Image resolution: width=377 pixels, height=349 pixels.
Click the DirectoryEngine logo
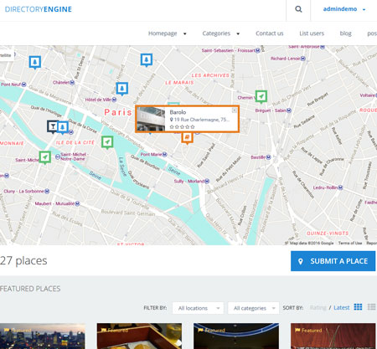(x=39, y=9)
